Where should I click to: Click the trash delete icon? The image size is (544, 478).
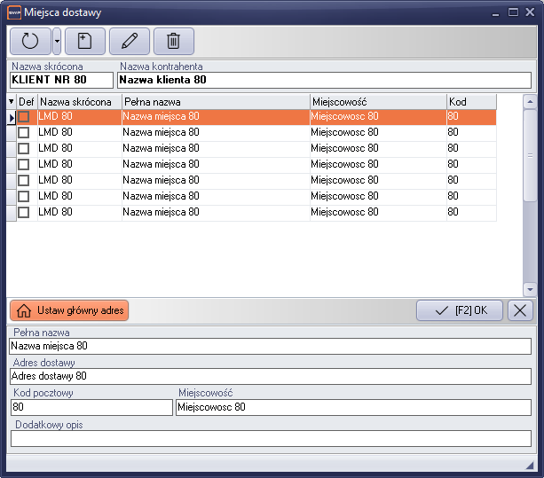click(174, 41)
